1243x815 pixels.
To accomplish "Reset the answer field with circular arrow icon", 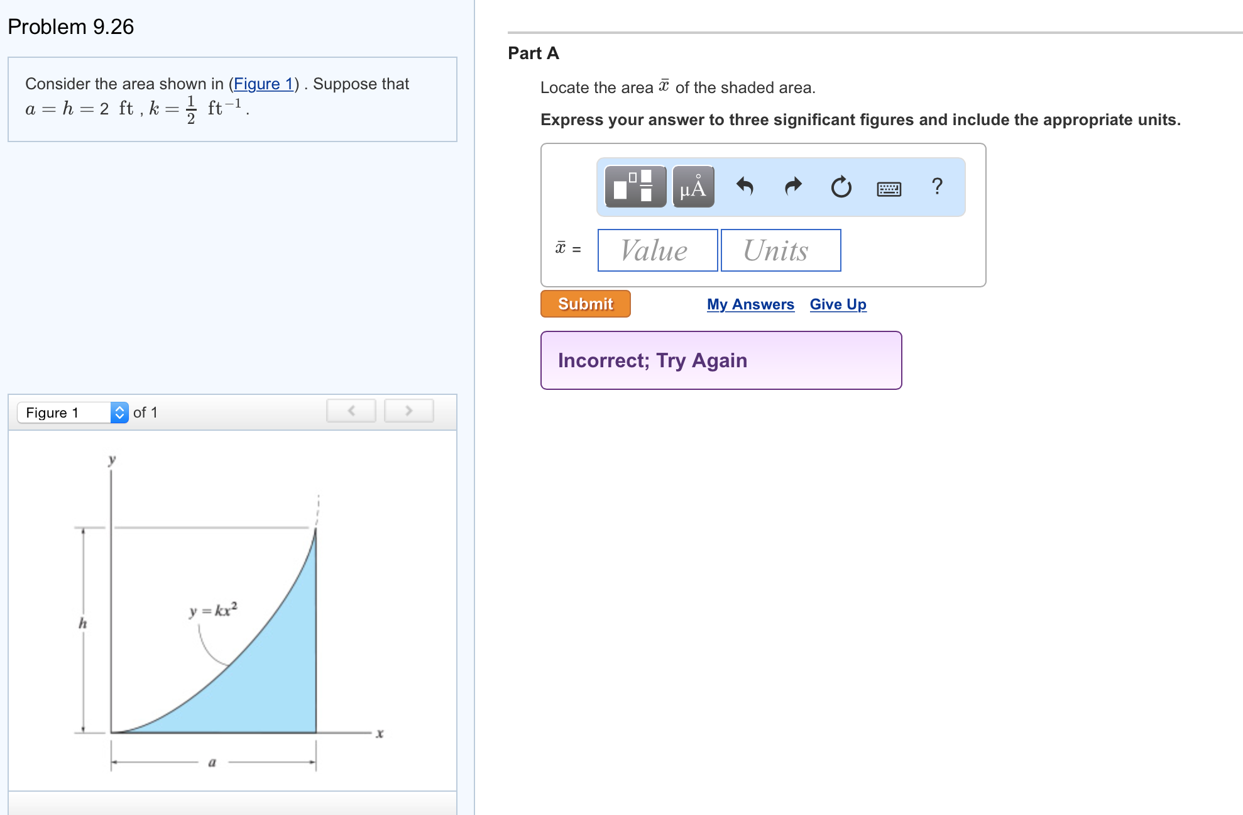I will 840,186.
